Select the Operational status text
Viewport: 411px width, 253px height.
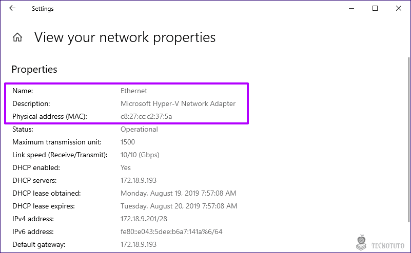pos(139,129)
